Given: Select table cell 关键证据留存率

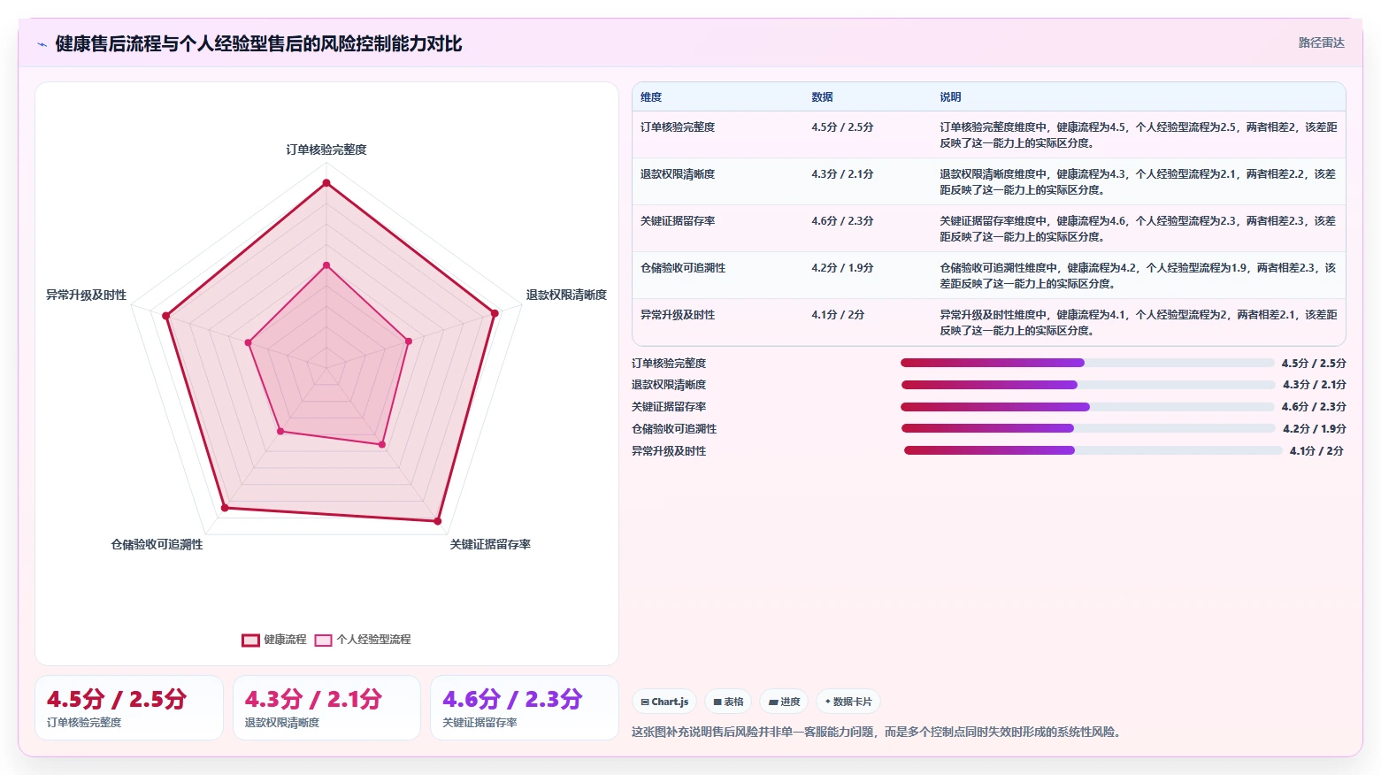Looking at the screenshot, I should point(678,221).
